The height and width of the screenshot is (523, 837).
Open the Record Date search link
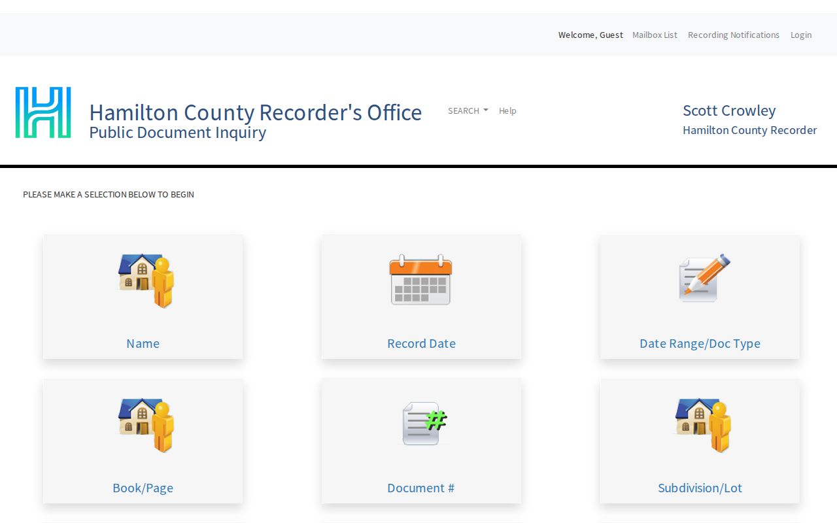pyautogui.click(x=421, y=343)
